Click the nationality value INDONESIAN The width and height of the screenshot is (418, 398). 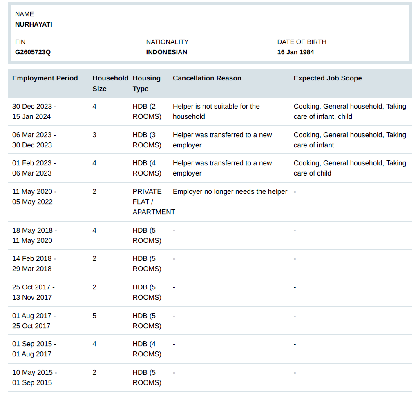(x=167, y=52)
